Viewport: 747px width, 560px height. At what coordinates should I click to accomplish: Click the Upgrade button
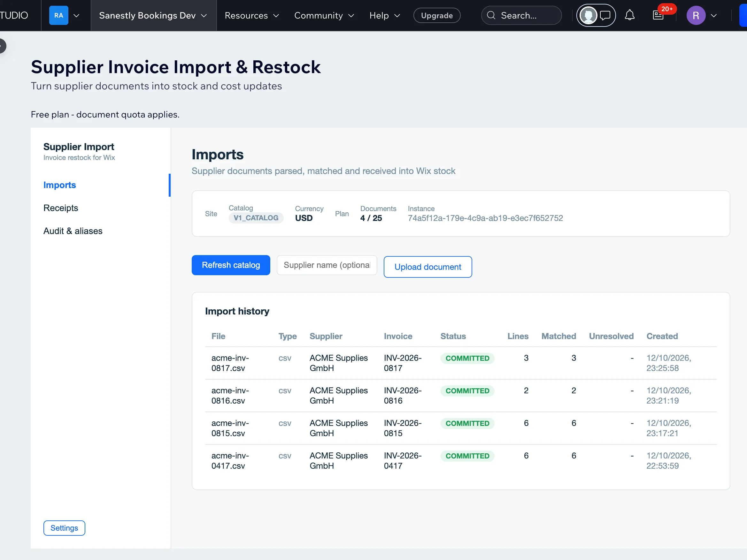pos(437,15)
